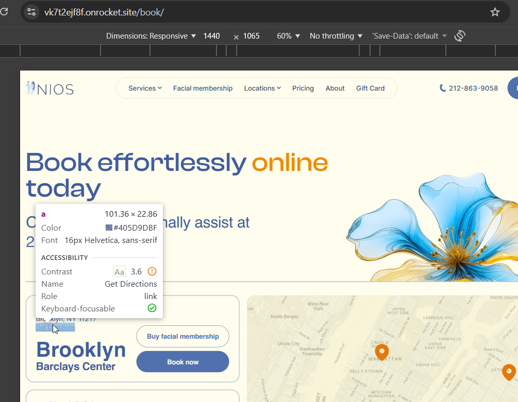The width and height of the screenshot is (518, 402).
Task: Click the Hell's Kitchen map label
Action: click(x=366, y=371)
